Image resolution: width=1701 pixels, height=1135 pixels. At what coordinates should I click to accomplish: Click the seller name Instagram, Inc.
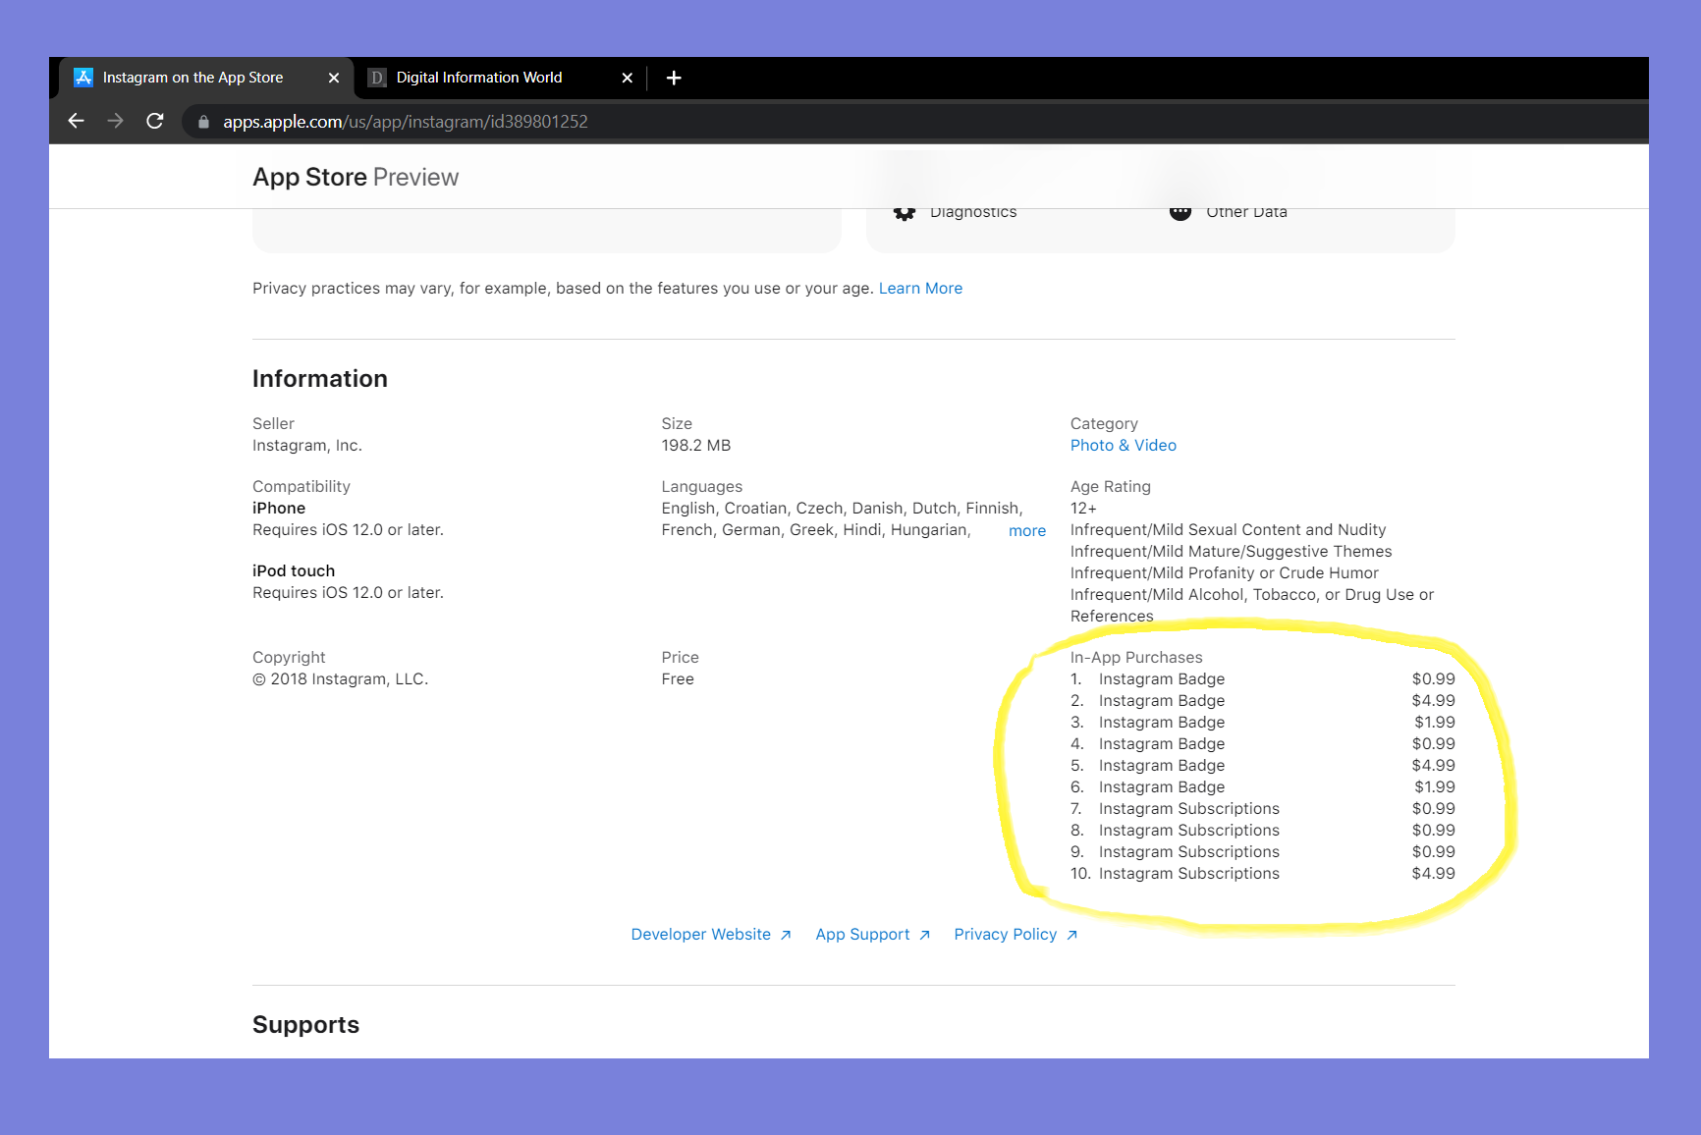307,446
